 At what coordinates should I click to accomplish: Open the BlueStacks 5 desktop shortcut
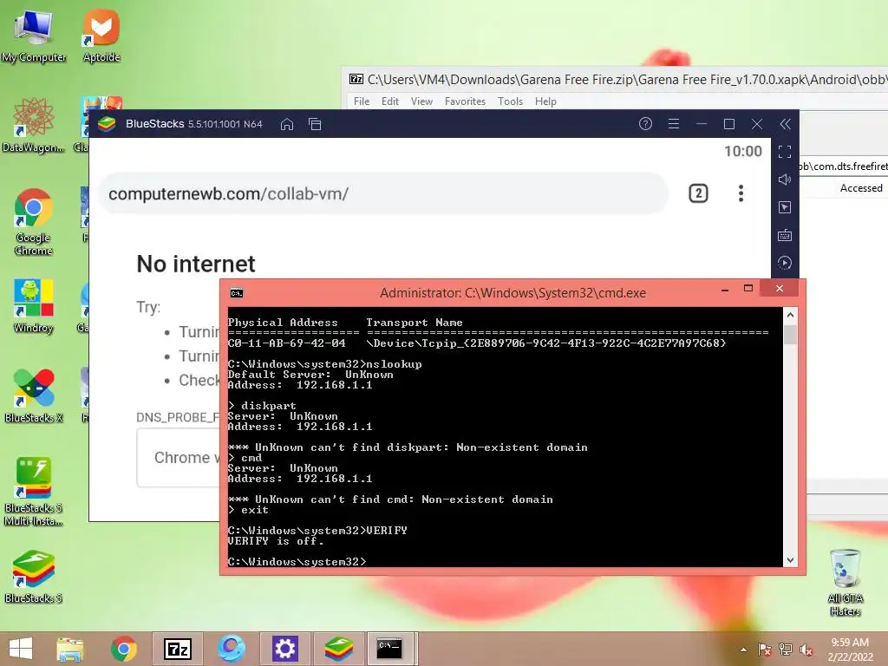click(x=34, y=577)
